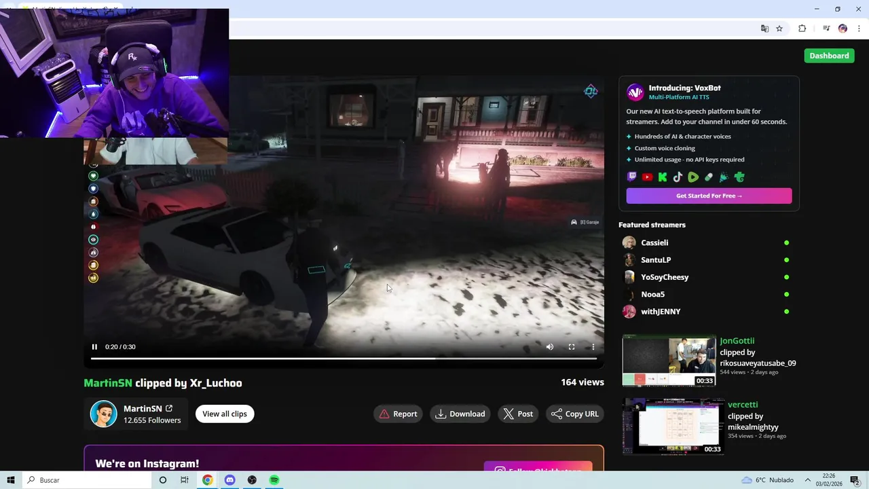The height and width of the screenshot is (489, 869).
Task: Open Chrome three-dot menu
Action: 859,29
